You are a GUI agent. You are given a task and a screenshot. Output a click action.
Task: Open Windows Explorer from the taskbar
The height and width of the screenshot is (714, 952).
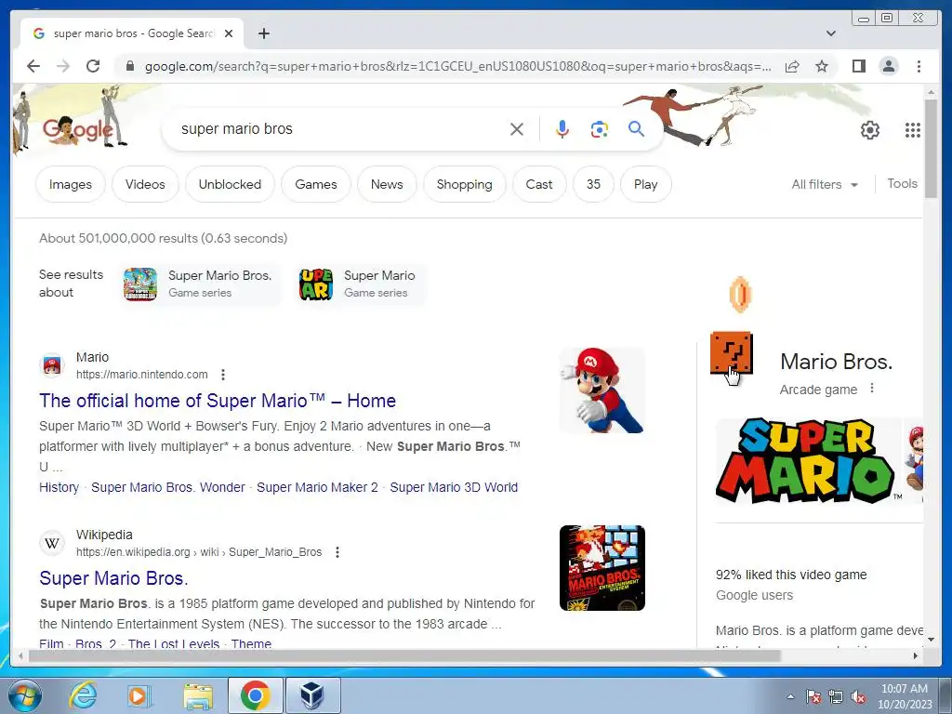pos(198,696)
